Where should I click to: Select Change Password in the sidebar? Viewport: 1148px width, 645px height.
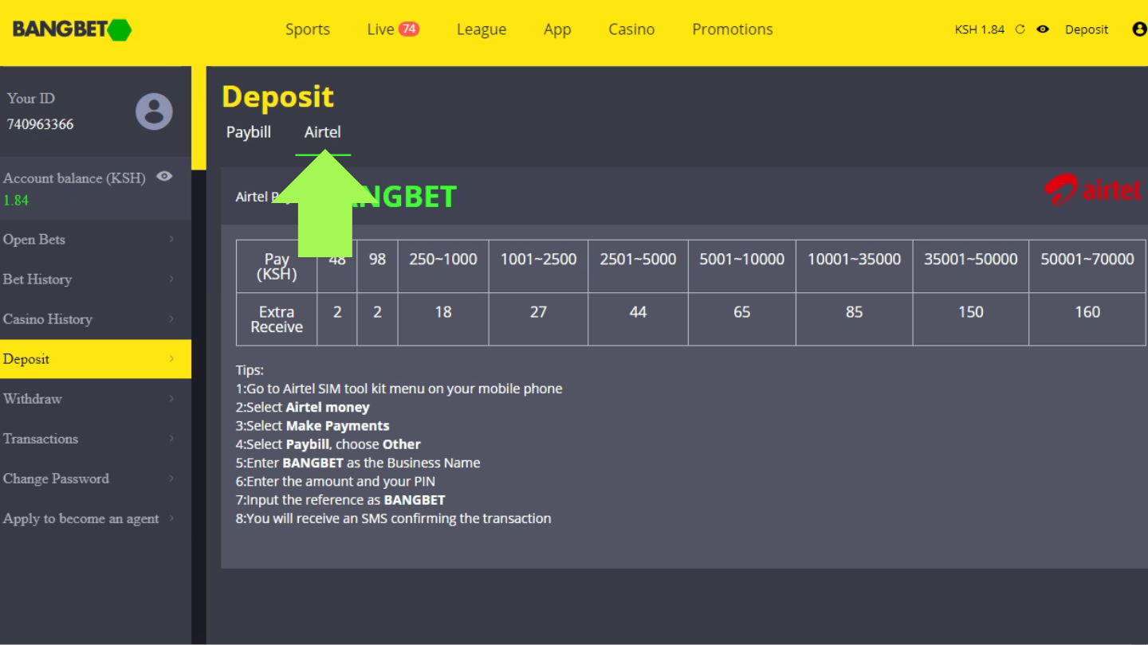click(56, 479)
